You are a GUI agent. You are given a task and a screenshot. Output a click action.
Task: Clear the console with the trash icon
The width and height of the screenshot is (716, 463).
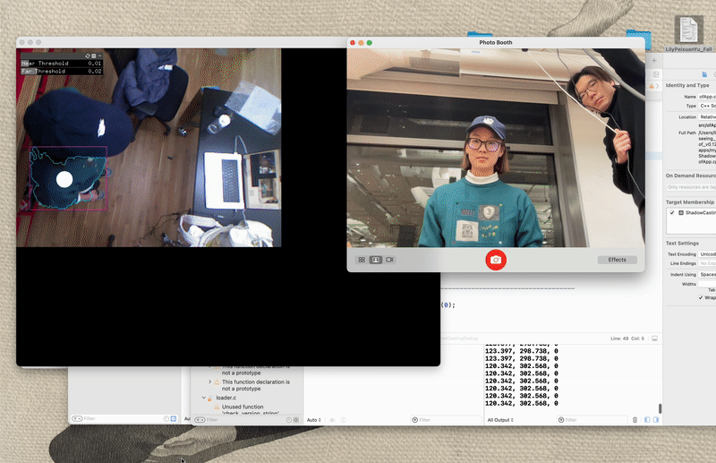[x=635, y=419]
